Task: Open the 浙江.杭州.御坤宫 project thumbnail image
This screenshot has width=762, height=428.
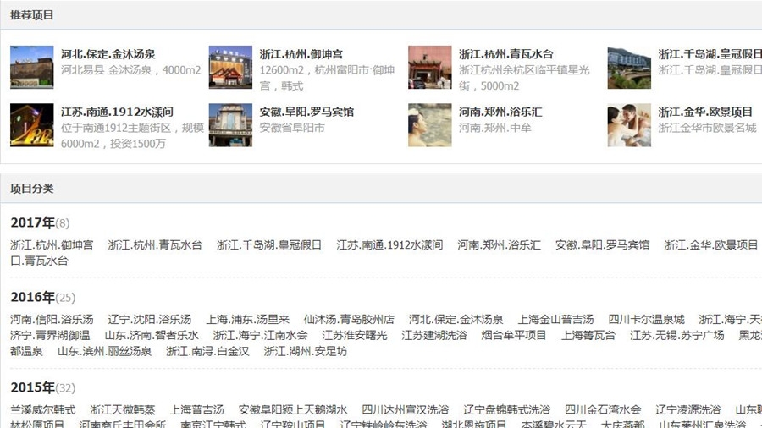Action: [x=230, y=67]
